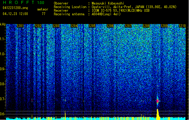Click the faint echo between 1203 and 1204

click(65, 100)
